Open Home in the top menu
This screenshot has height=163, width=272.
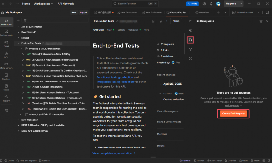coord(26,4)
